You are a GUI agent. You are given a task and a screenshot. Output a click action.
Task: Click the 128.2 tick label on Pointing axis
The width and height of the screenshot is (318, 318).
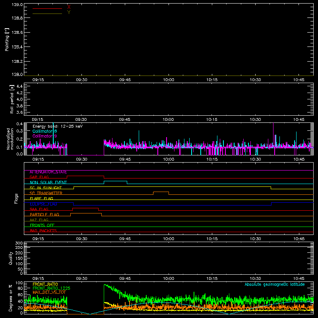(x=17, y=62)
